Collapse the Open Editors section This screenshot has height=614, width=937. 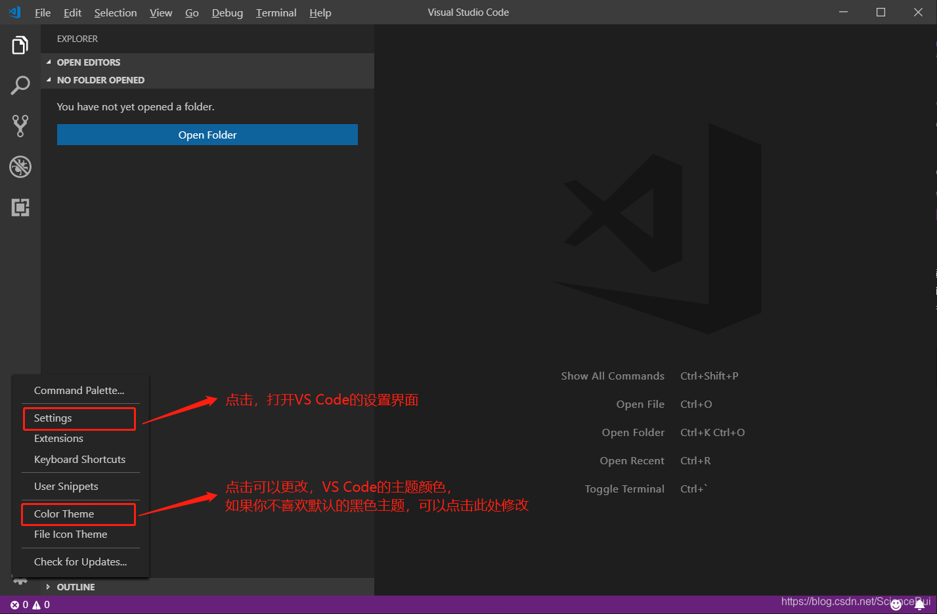point(207,62)
